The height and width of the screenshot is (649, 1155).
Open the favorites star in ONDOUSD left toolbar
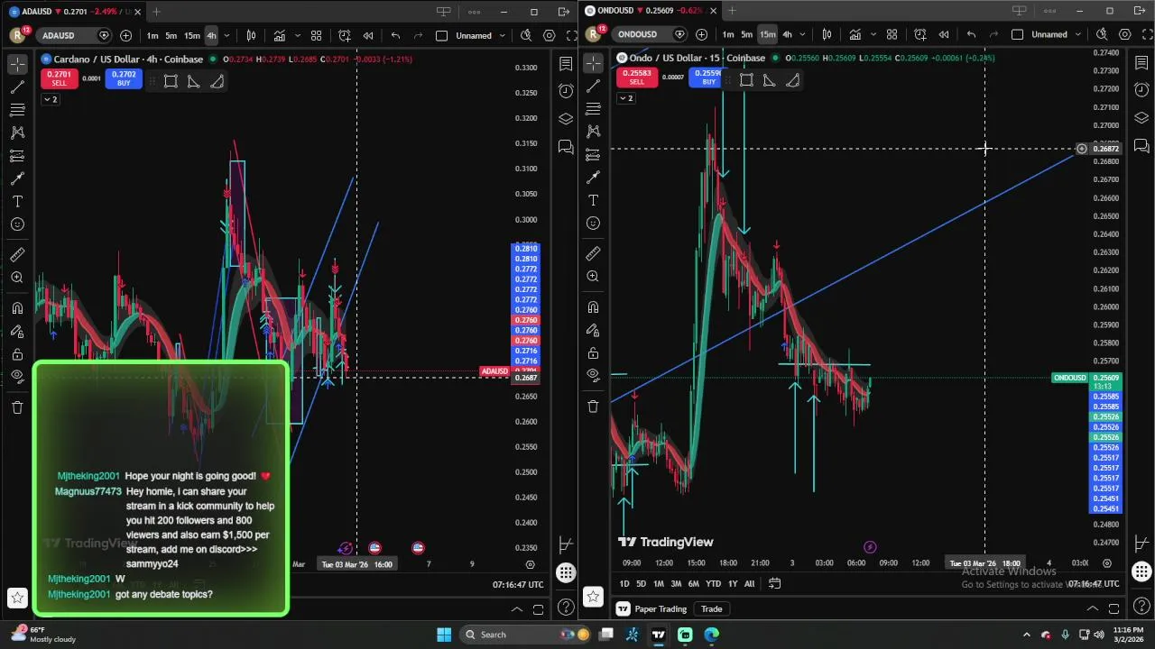click(593, 596)
